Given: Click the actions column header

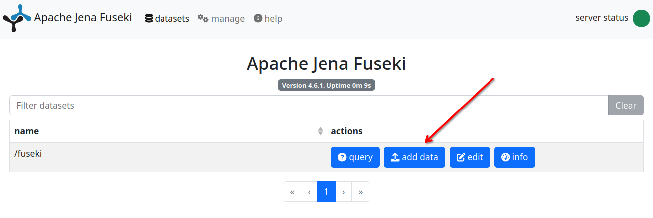Looking at the screenshot, I should click(485, 131).
